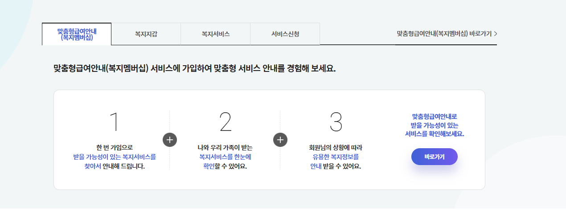Go to the 서비스신청 tab
Screen dimensions: 566x213
pos(285,34)
